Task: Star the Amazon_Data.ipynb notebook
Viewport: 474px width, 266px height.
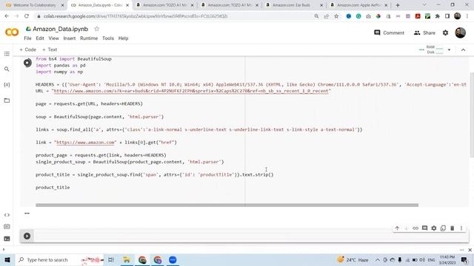Action: [97, 29]
